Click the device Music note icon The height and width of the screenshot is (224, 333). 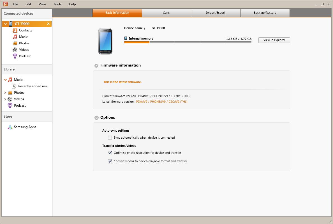[15, 37]
